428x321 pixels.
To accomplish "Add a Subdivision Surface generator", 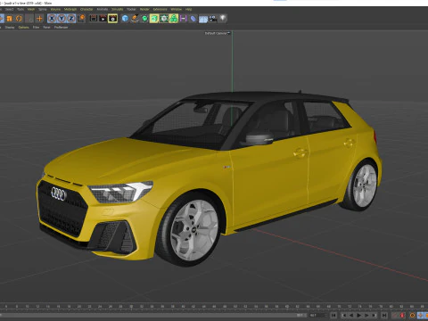I will [144, 19].
